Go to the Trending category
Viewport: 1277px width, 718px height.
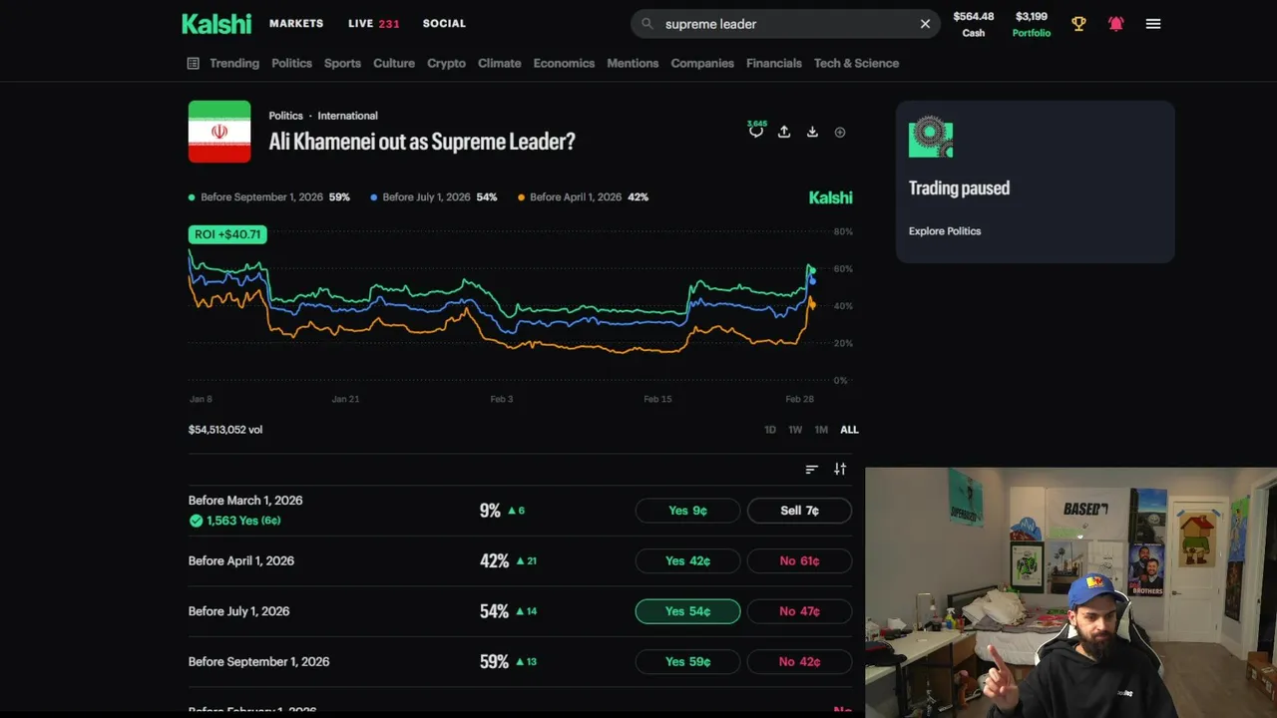coord(234,63)
